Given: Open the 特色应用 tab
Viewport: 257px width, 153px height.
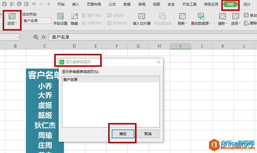Looking at the screenshot, I should pos(211,4).
